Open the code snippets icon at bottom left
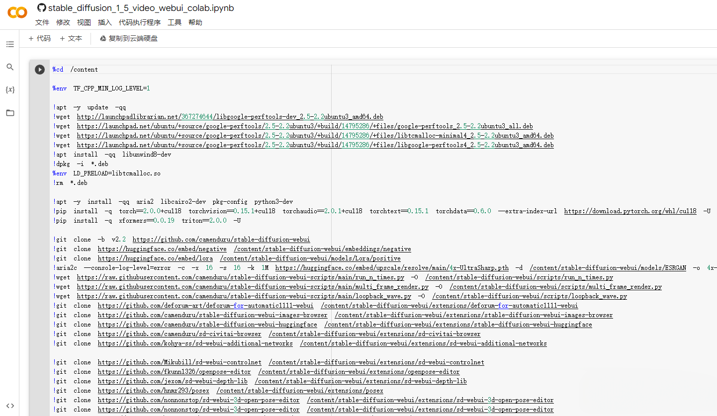 10,406
